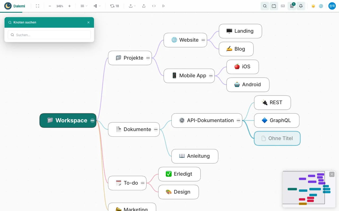339x211 pixels.
Task: Select the REST node
Action: (x=272, y=103)
